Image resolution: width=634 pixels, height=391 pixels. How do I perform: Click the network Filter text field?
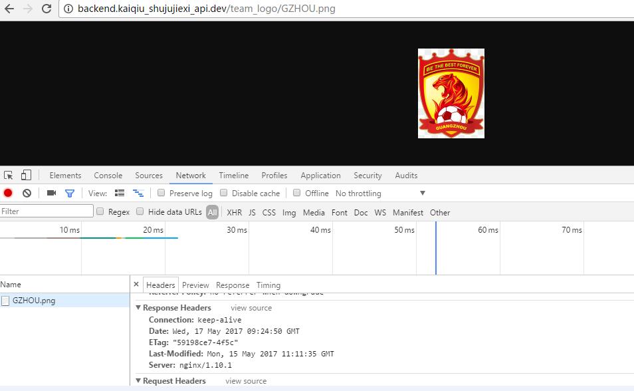point(47,211)
